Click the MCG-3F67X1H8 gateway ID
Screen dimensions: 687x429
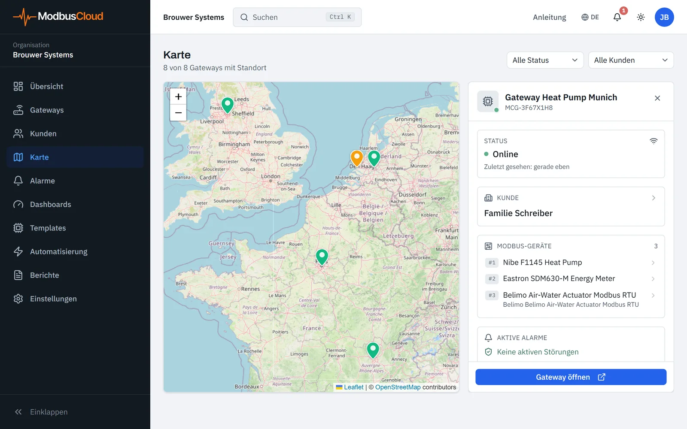[529, 108]
